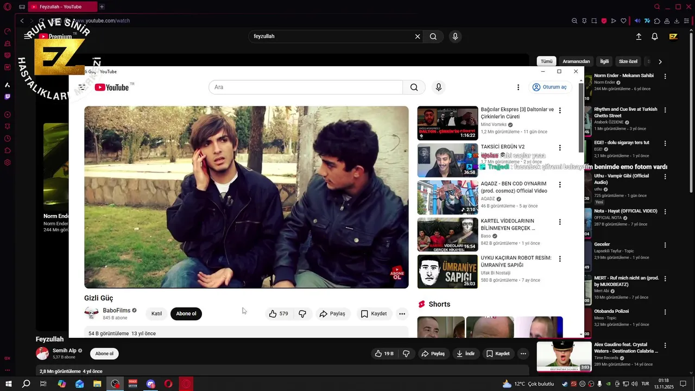Image resolution: width=695 pixels, height=391 pixels.
Task: Open Opera easy setup sliders icon
Action: point(687,21)
